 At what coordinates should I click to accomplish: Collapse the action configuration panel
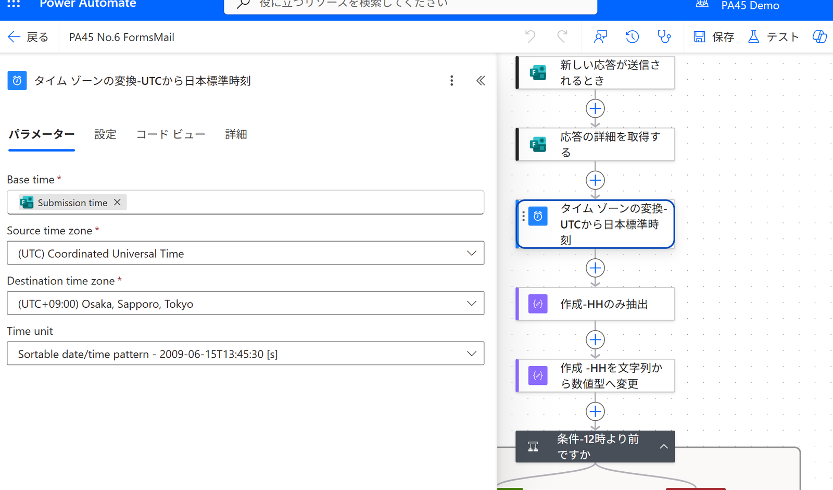(x=481, y=81)
